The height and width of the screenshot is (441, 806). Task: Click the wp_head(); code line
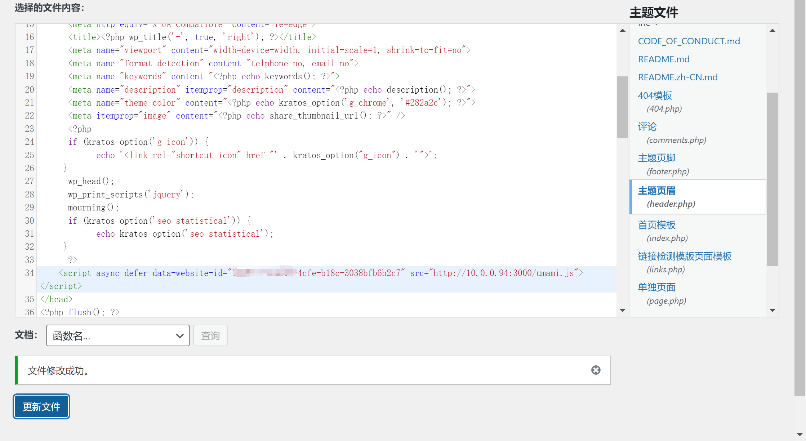(x=91, y=181)
